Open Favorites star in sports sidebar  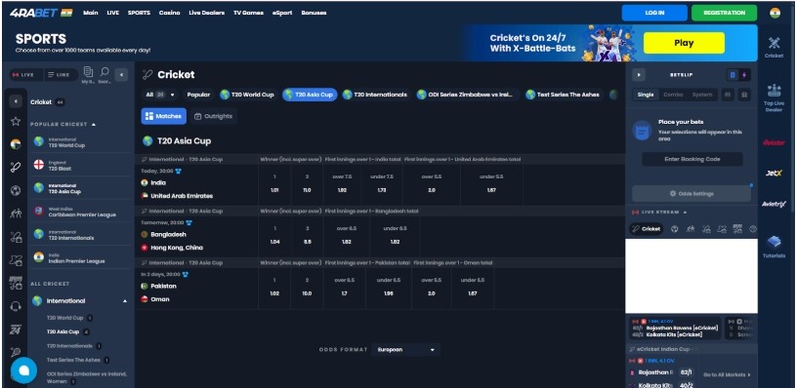click(x=16, y=121)
